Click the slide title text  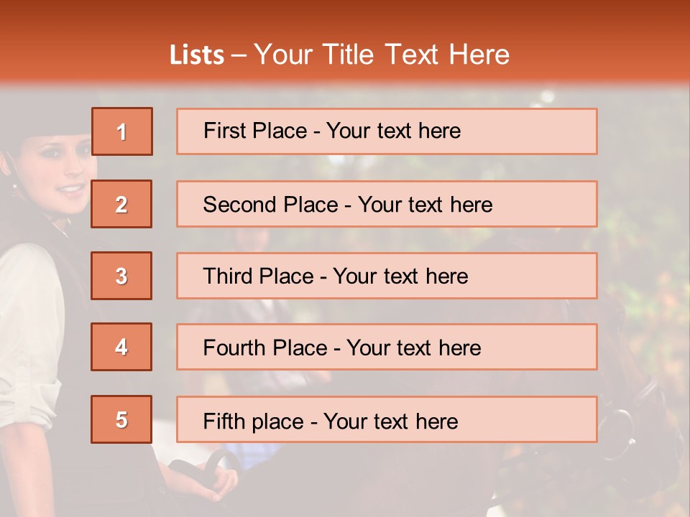click(x=339, y=55)
